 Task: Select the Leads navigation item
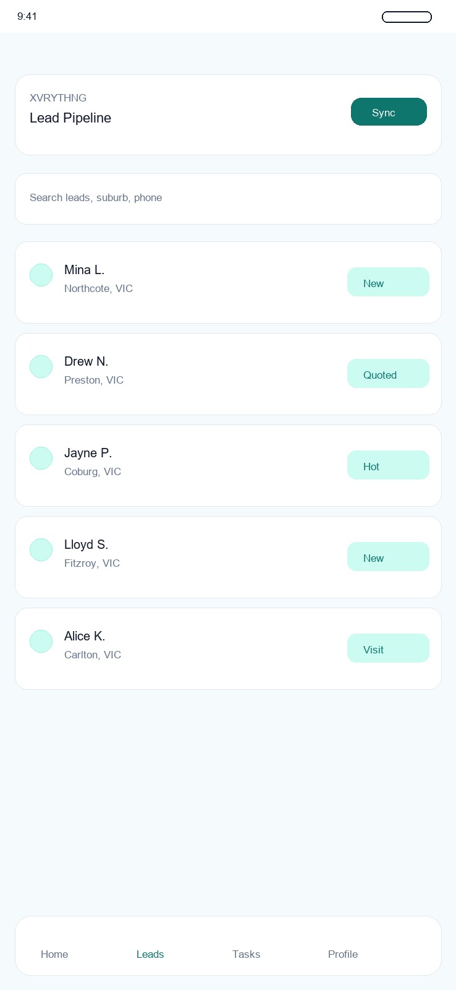pos(150,954)
